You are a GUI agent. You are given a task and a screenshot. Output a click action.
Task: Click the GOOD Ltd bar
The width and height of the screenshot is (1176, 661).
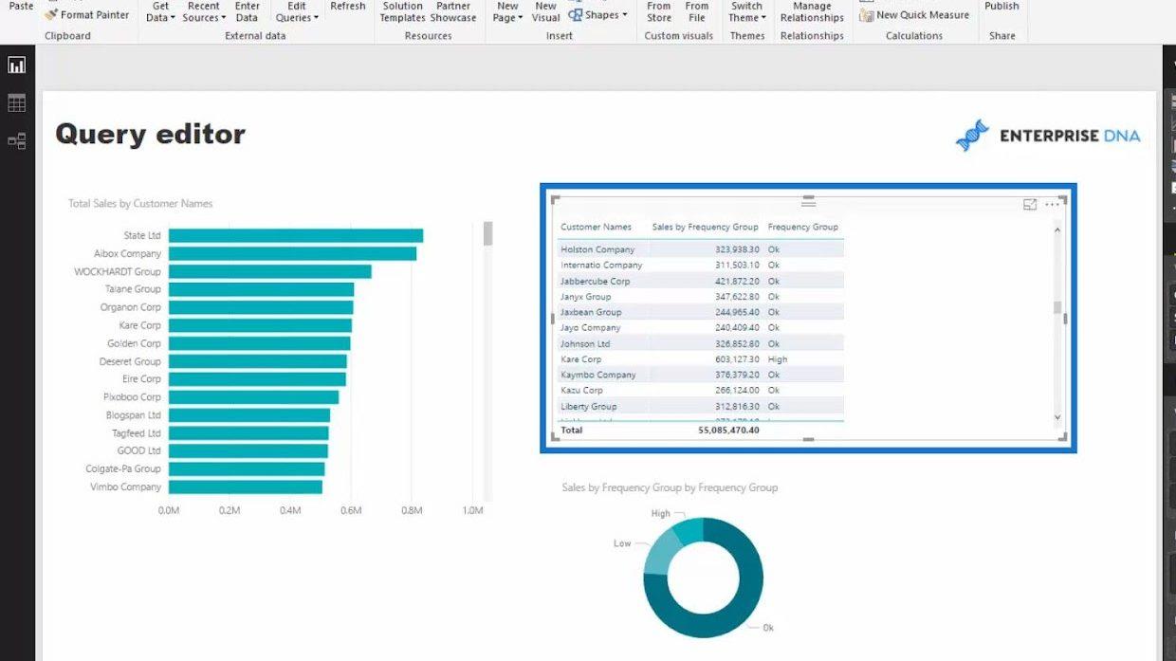tap(248, 451)
